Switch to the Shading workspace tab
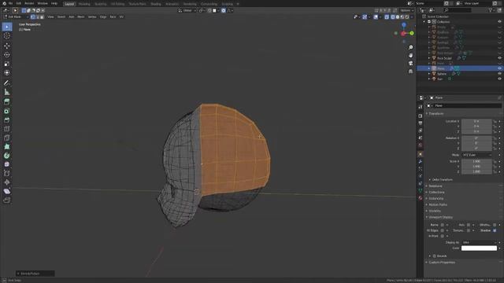 coord(156,4)
